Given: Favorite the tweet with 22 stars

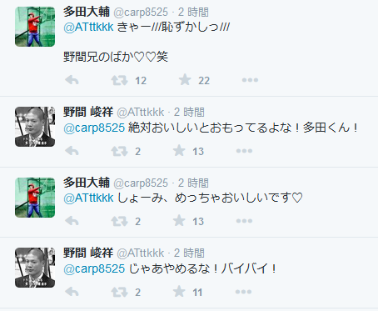Looking at the screenshot, I should click(x=185, y=80).
